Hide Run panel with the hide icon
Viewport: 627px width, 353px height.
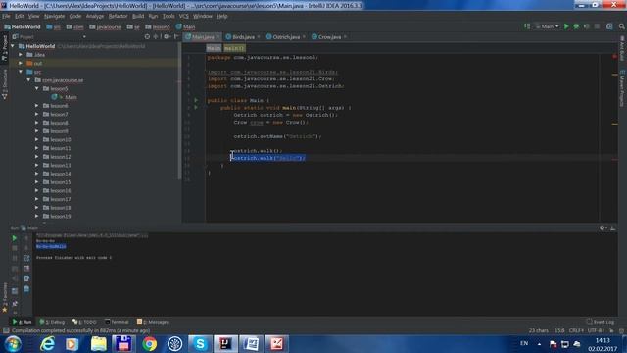point(612,228)
